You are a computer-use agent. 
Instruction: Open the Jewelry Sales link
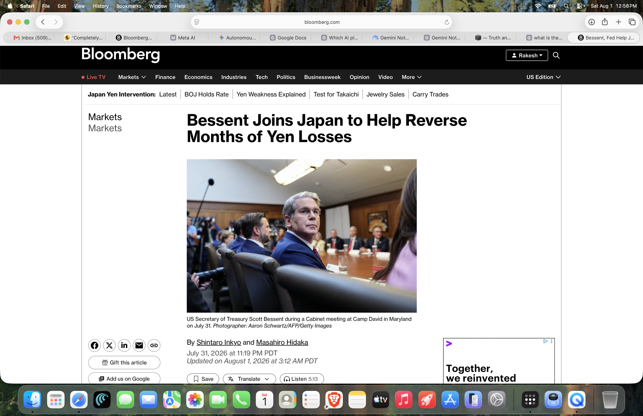coord(385,94)
